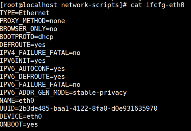Click the DEVICE=eth0 line

point(21,116)
